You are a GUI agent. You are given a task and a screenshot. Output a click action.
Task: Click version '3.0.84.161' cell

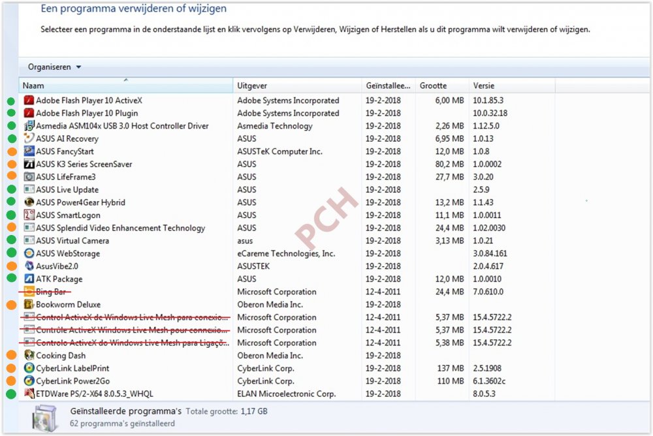click(x=490, y=254)
